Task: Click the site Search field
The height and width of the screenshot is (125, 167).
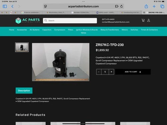Action: click(x=70, y=21)
